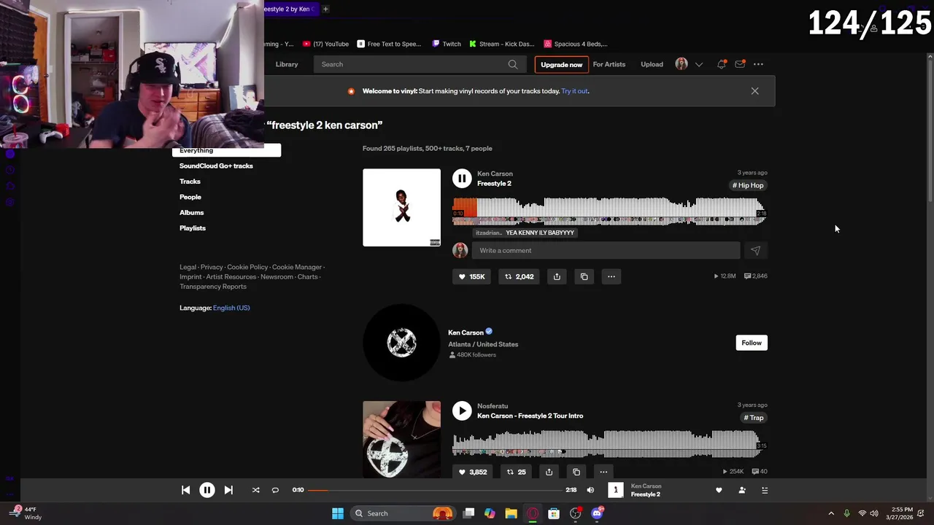The height and width of the screenshot is (525, 934).
Task: Send the comment with paper plane icon
Action: click(x=755, y=250)
